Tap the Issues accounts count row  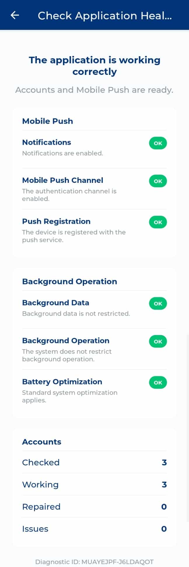click(94, 529)
